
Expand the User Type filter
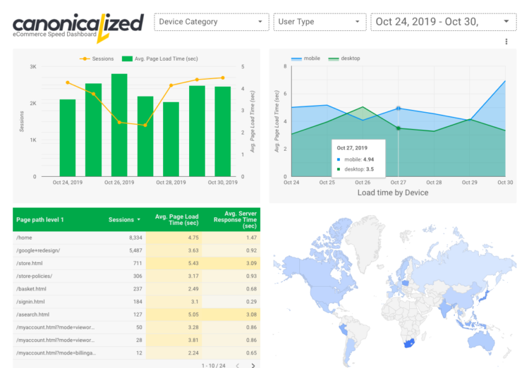pyautogui.click(x=319, y=22)
